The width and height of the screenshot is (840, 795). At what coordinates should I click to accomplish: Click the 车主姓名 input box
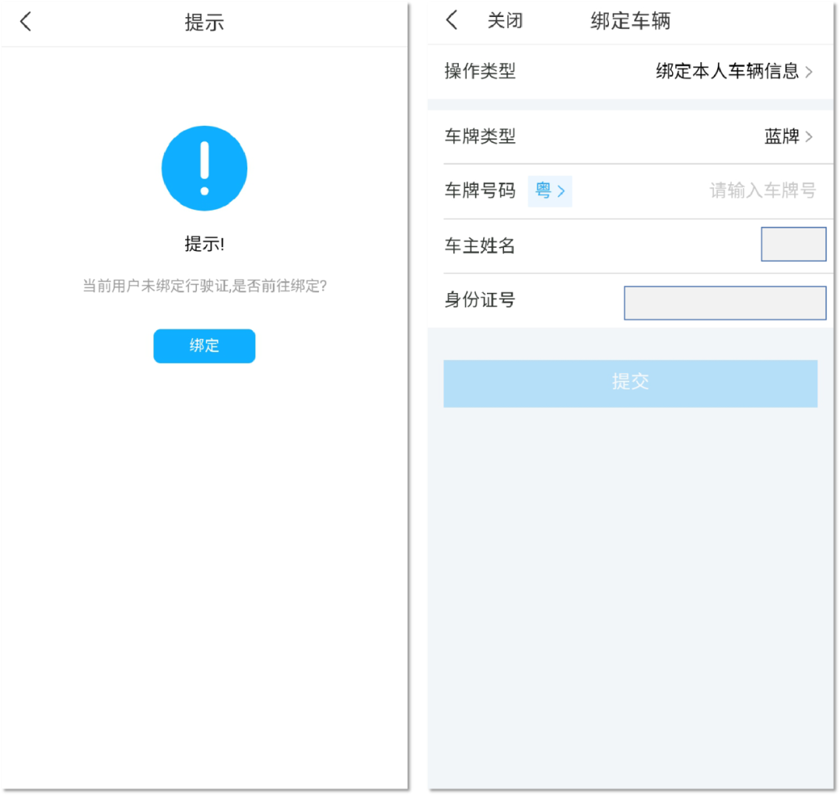pyautogui.click(x=793, y=244)
